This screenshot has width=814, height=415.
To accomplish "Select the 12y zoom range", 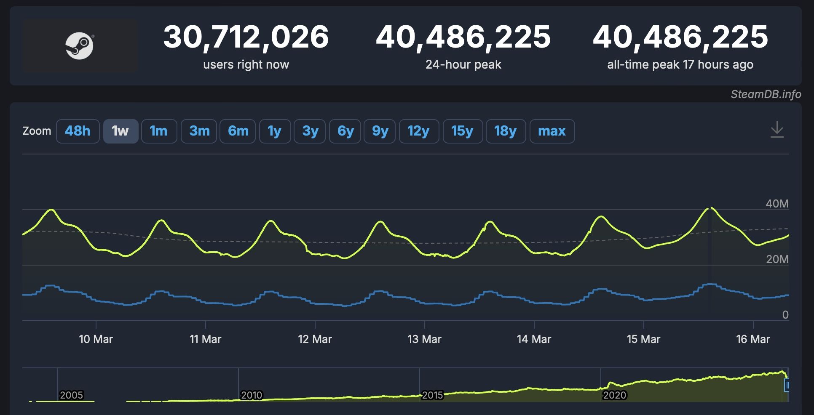I will tap(419, 131).
